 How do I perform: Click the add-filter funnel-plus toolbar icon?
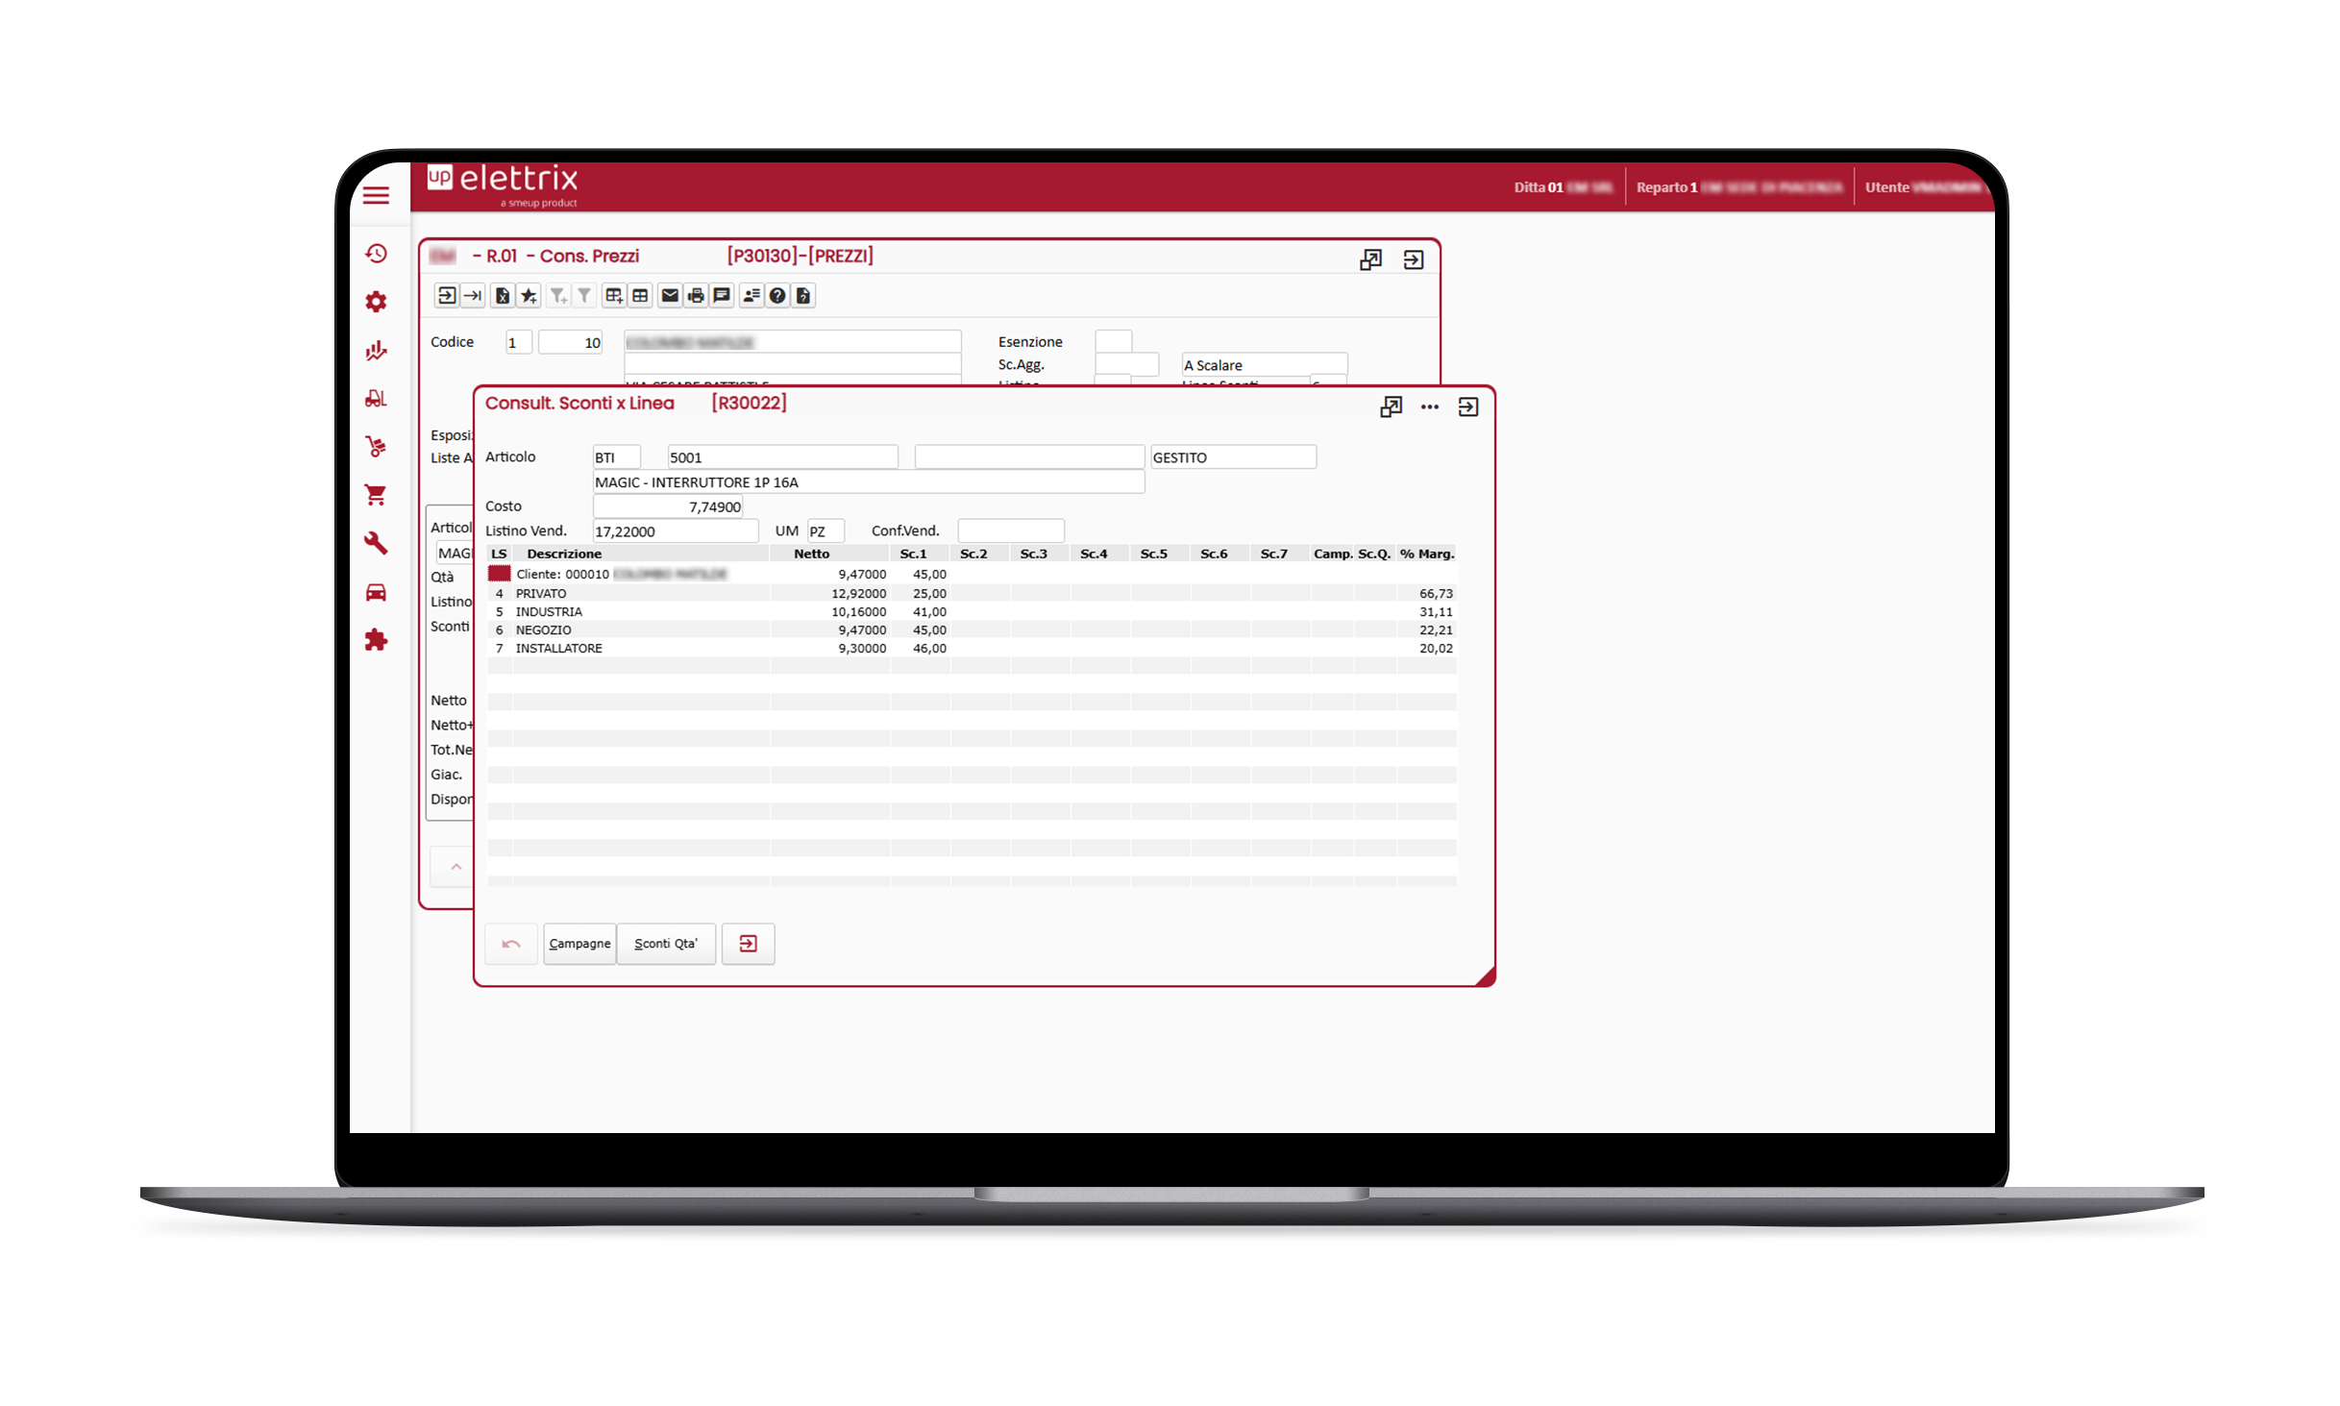pos(558,296)
